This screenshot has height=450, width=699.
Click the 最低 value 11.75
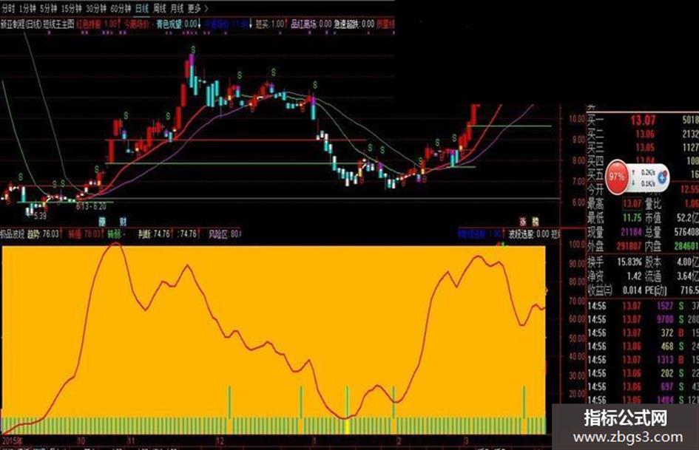[x=632, y=218]
